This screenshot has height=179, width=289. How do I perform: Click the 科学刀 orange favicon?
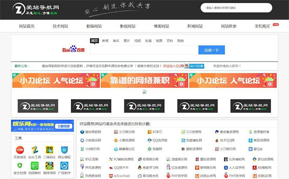[149, 132]
